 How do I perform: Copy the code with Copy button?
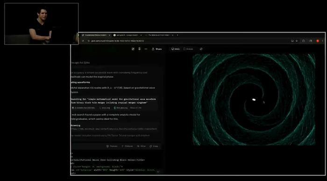[154, 146]
